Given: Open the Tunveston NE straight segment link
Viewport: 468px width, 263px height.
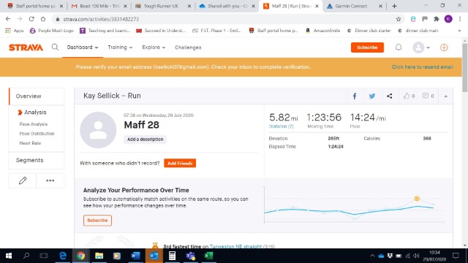Looking at the screenshot, I should (235, 246).
